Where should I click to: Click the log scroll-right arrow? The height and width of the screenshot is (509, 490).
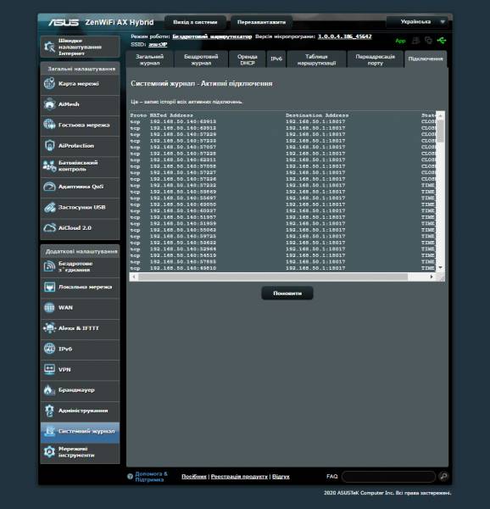tap(432, 277)
